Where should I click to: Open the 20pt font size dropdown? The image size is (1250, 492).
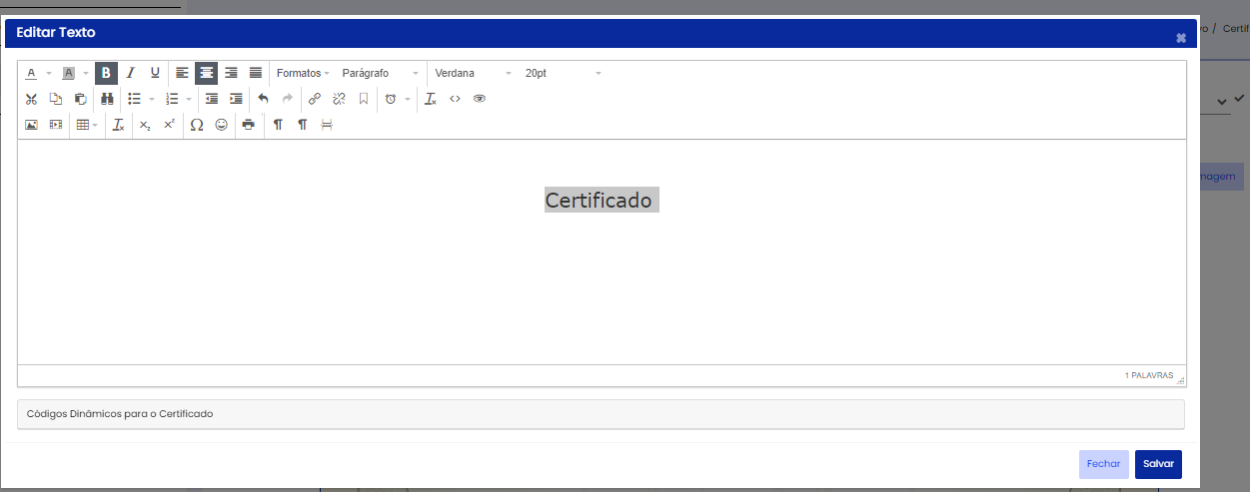(564, 73)
